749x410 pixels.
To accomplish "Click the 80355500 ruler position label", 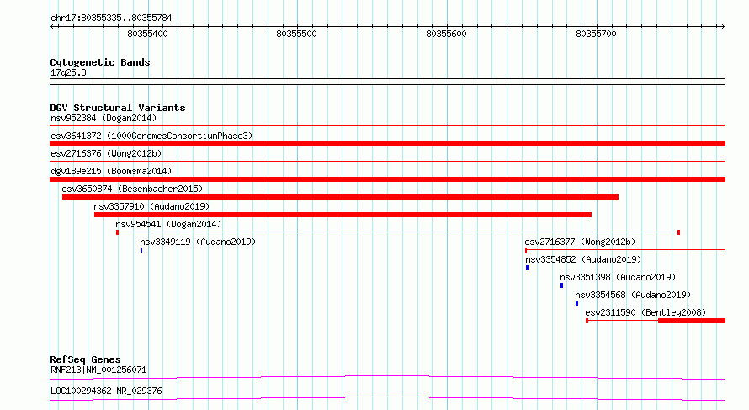I will click(296, 34).
